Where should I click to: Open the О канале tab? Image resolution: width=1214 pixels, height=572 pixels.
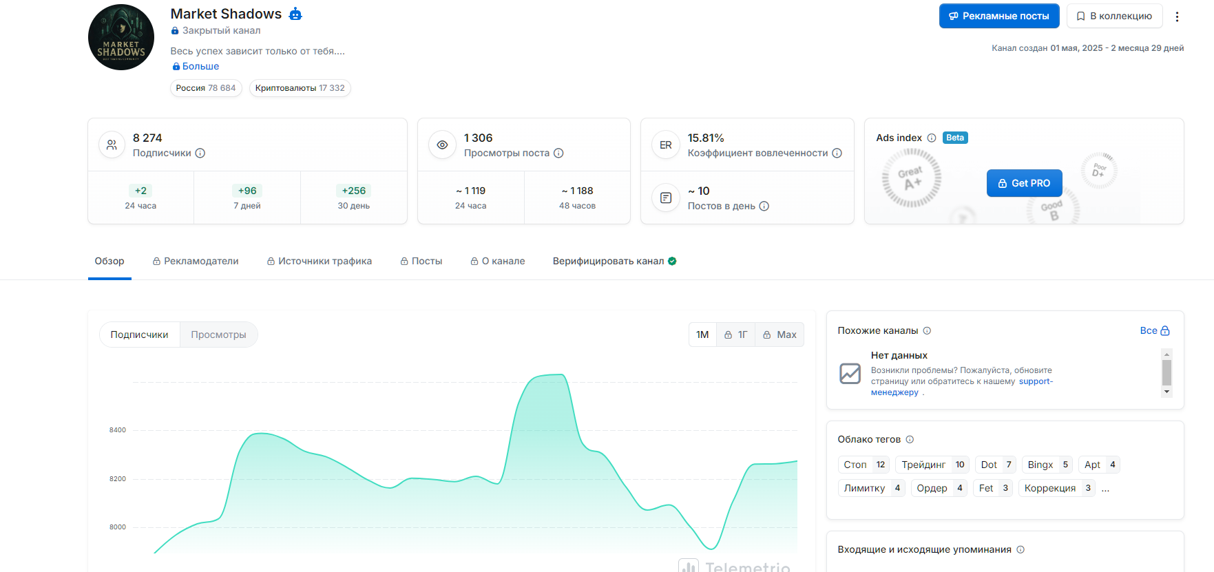498,261
